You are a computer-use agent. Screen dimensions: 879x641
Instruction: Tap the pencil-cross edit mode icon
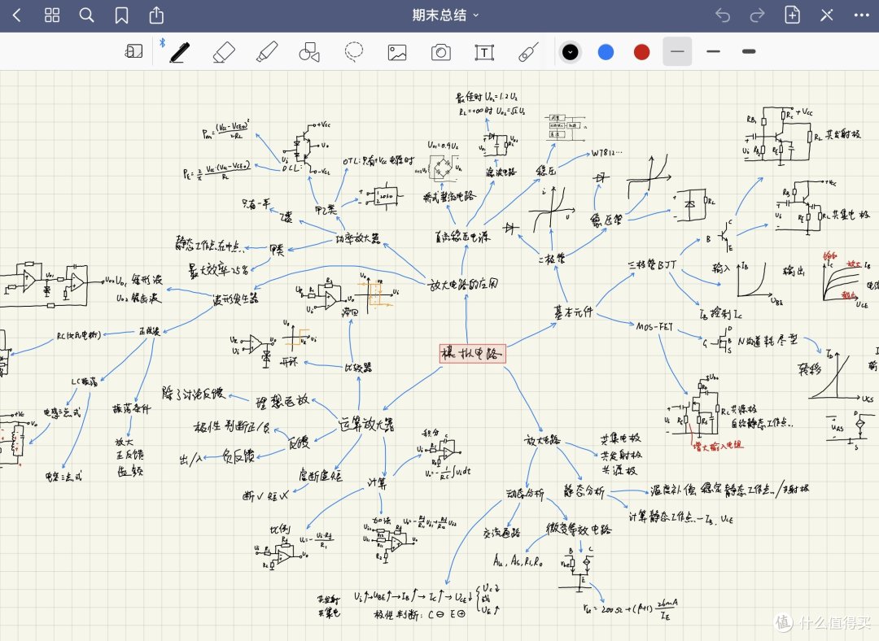pyautogui.click(x=827, y=15)
